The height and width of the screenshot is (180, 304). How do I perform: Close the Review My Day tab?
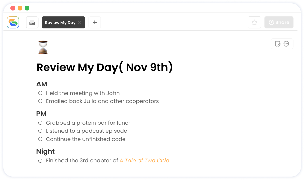(x=79, y=22)
